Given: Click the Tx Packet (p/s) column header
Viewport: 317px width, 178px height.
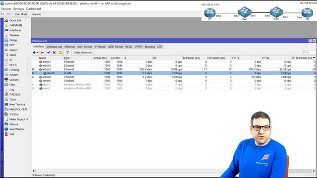Looking at the screenshot, I should pyautogui.click(x=194, y=58).
